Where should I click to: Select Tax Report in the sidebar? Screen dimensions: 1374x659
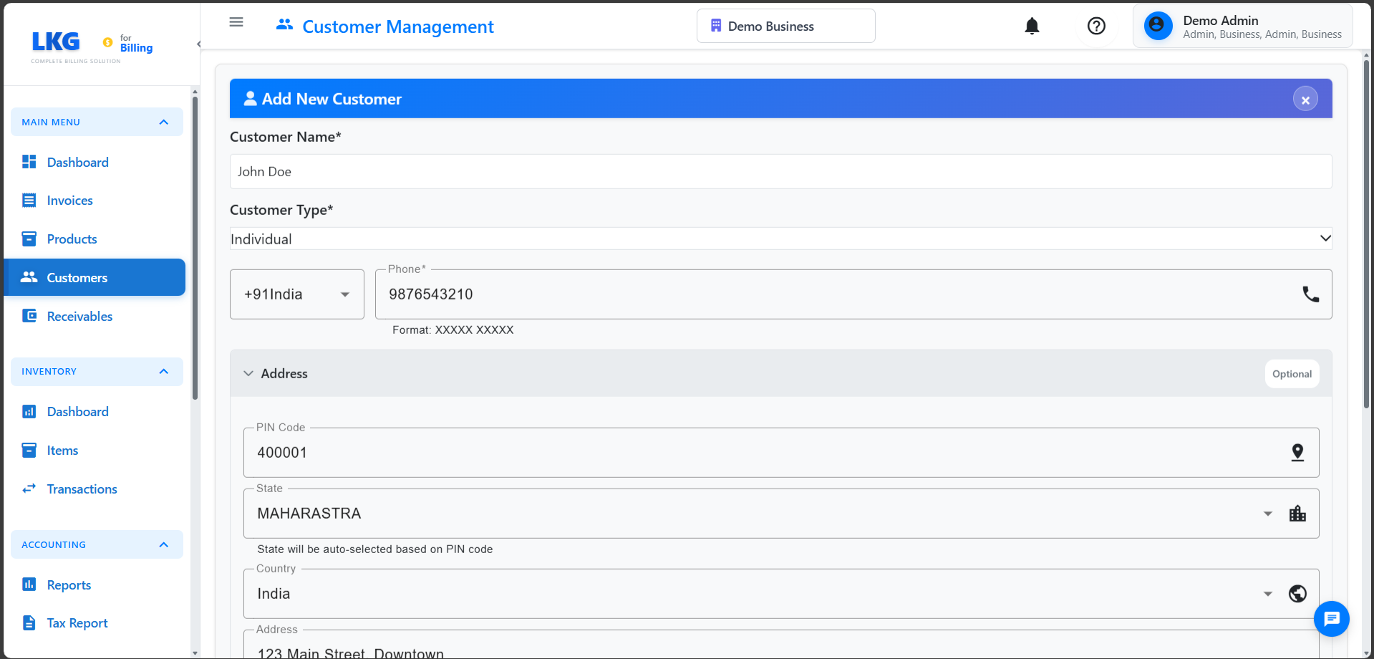click(77, 622)
